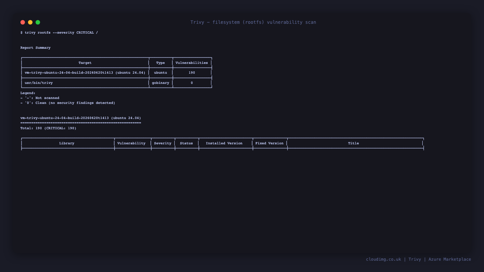Click the 'Severity' column header

(x=163, y=143)
